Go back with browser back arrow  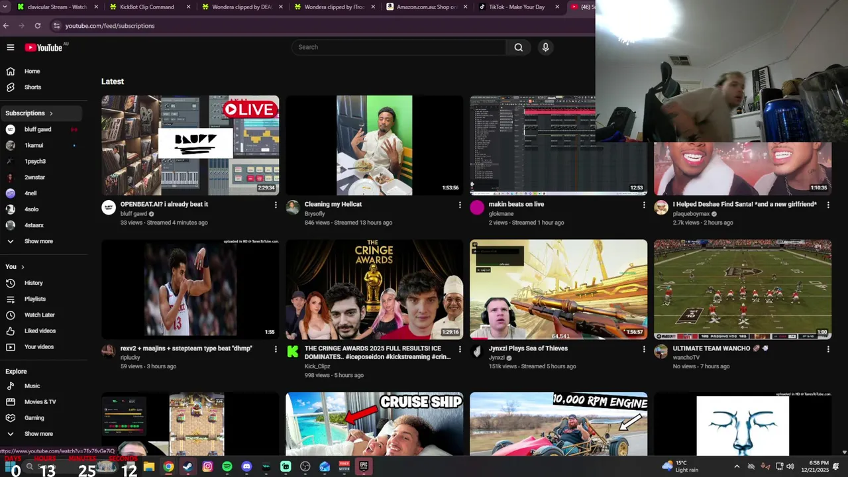click(6, 26)
